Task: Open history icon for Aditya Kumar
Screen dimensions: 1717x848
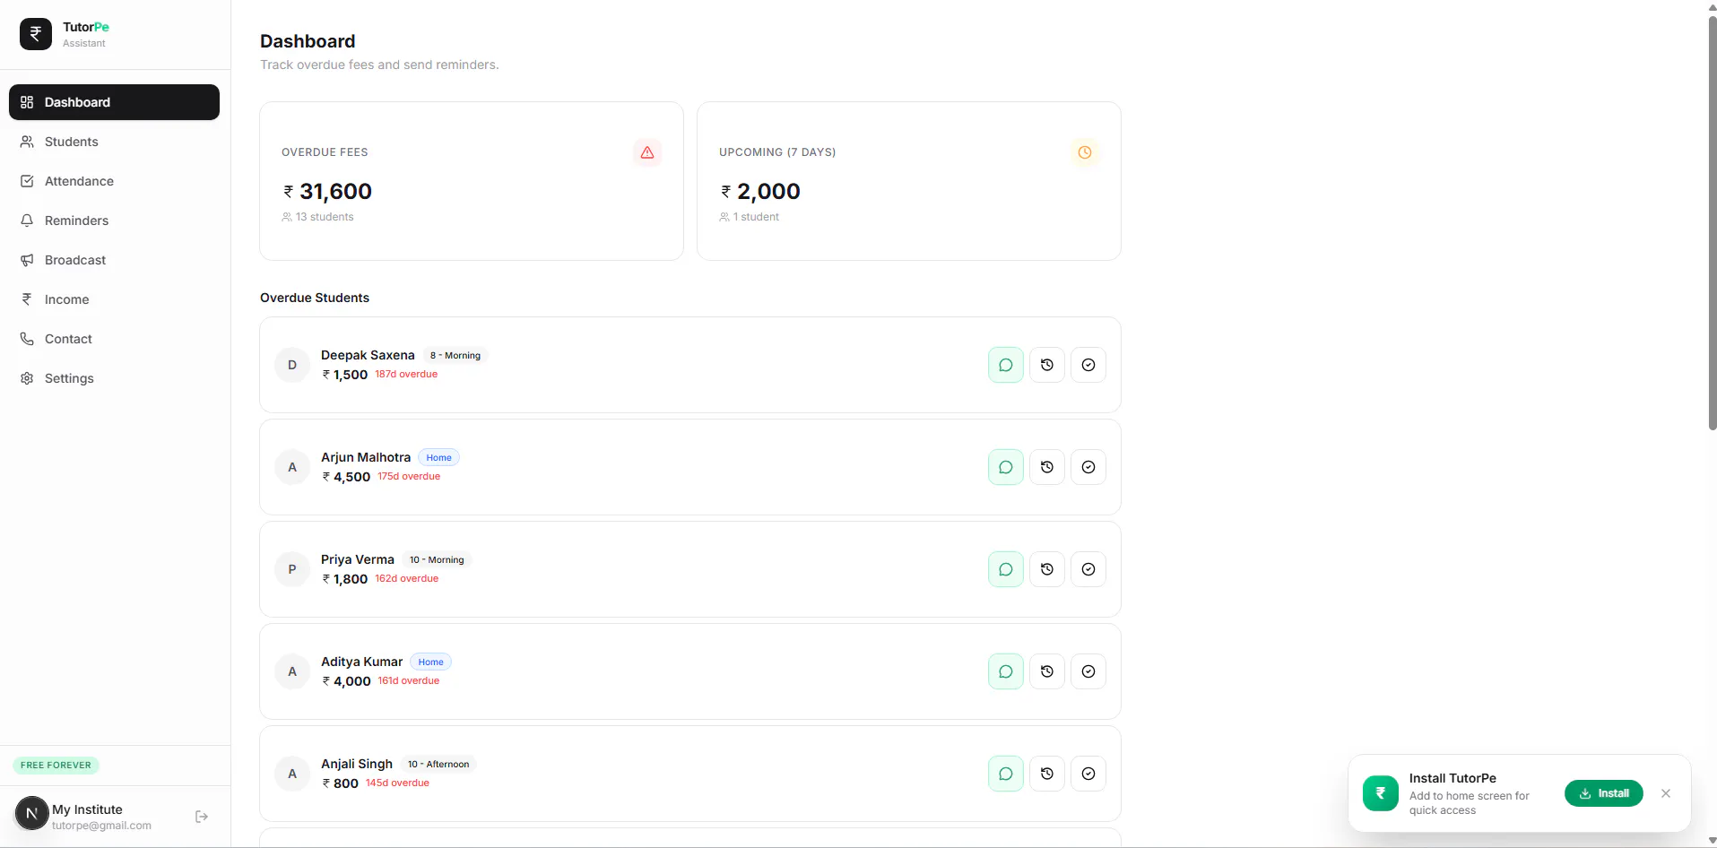Action: pos(1046,671)
